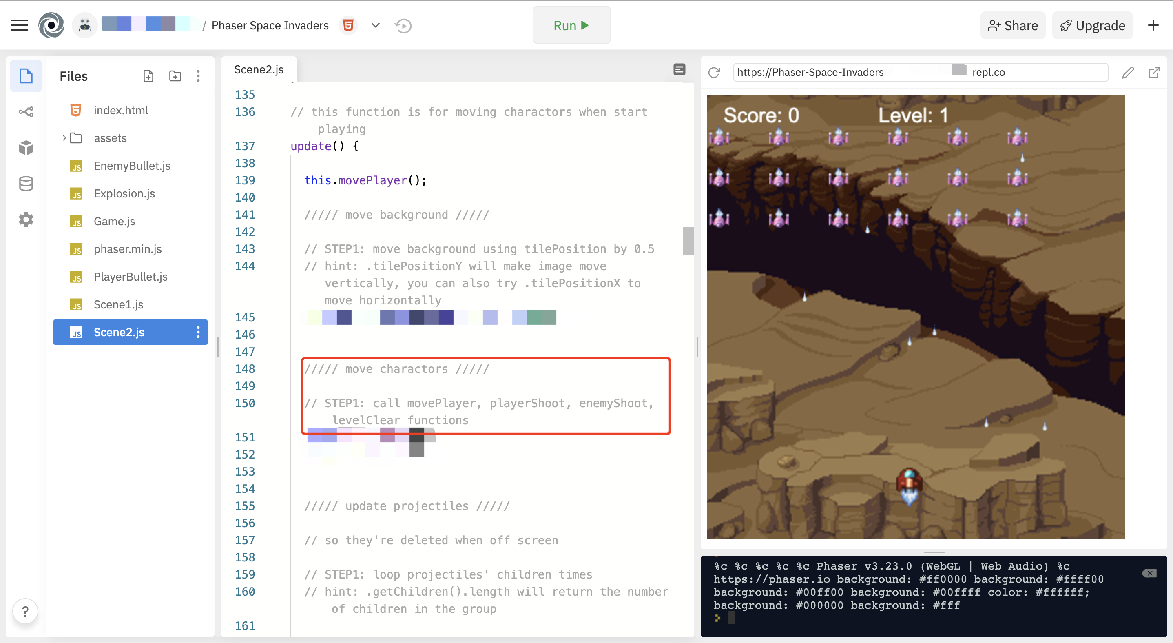Open dropdown chevron beside project title

[x=375, y=26]
